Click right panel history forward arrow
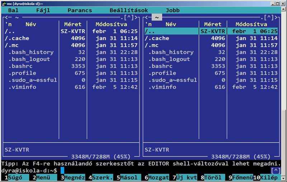This screenshot has width=287, height=182. 276,17
